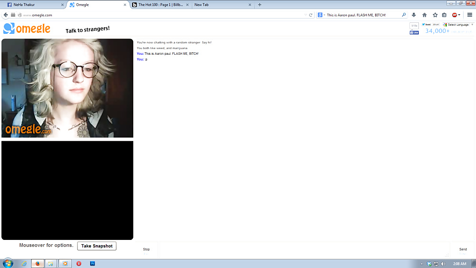The width and height of the screenshot is (476, 268).
Task: Close the Billboard Hot 100 tab
Action: 187,5
